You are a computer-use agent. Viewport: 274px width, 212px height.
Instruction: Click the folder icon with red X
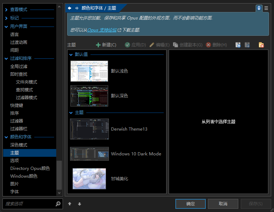click(x=261, y=45)
